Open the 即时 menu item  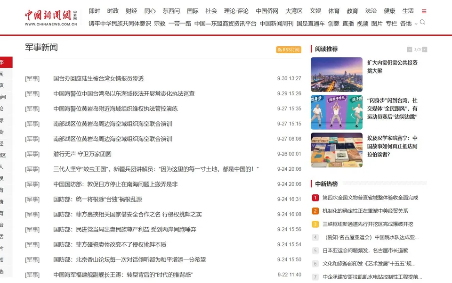click(x=94, y=11)
